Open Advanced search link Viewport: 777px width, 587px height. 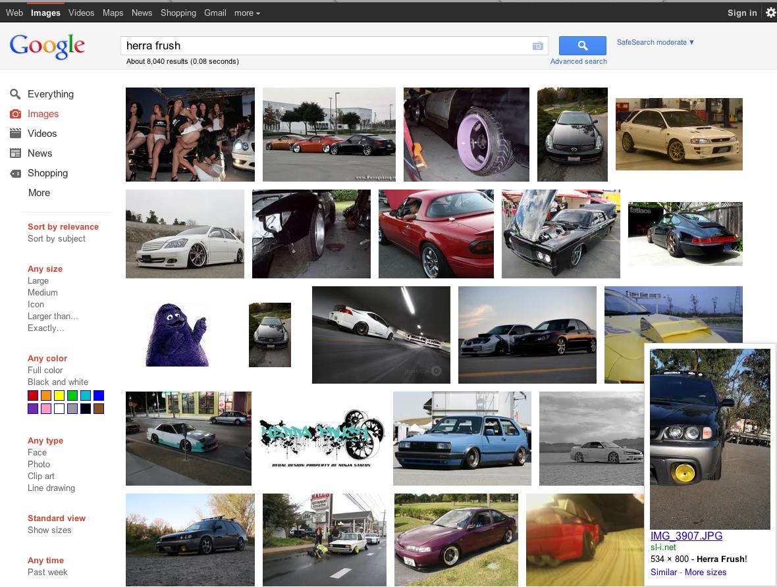(x=578, y=61)
